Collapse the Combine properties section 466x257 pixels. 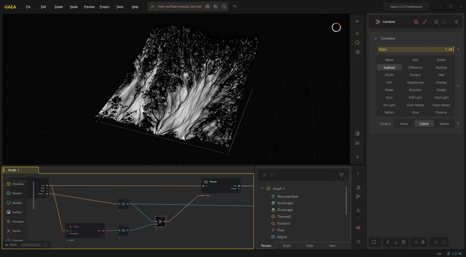pyautogui.click(x=375, y=38)
